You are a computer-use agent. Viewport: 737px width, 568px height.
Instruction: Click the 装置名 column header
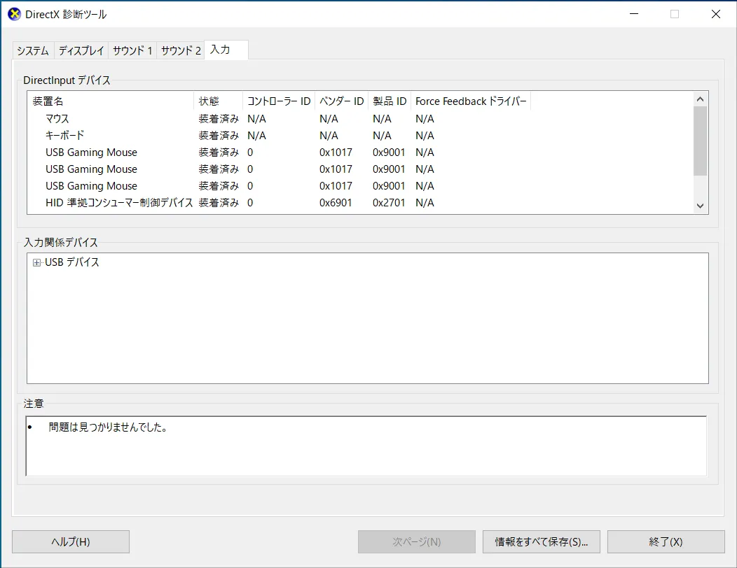point(111,101)
